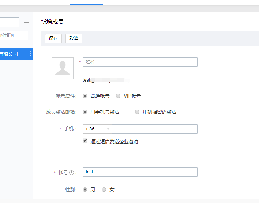Image resolution: width=259 pixels, height=203 pixels.
Task: Open the three-dot menu on the company item
Action: tap(30, 54)
